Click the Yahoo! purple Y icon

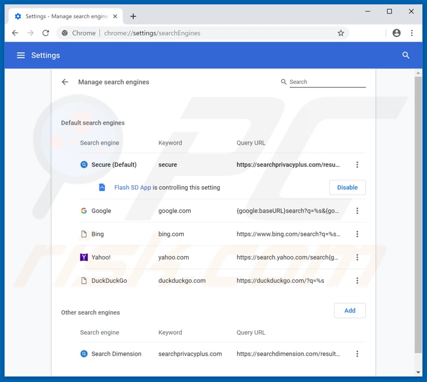click(x=84, y=257)
